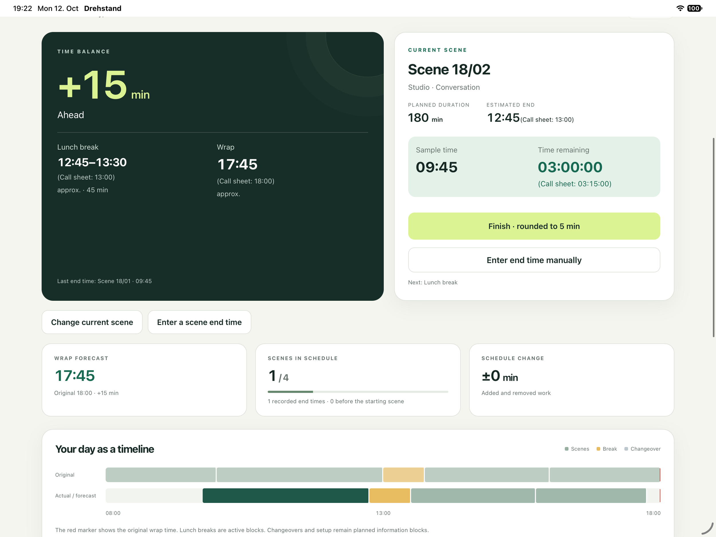The image size is (716, 537).
Task: Click Lunch break time 12:45–13:30
Action: (92, 162)
